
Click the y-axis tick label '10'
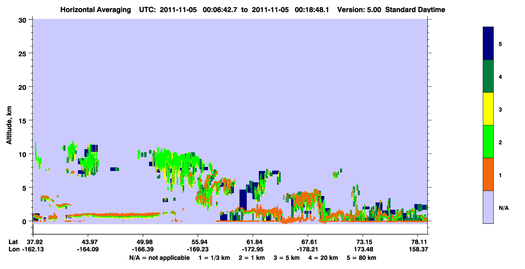pyautogui.click(x=23, y=154)
